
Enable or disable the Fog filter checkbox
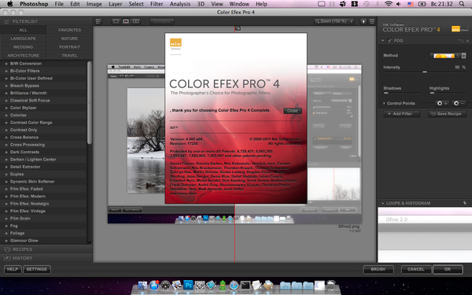point(389,41)
